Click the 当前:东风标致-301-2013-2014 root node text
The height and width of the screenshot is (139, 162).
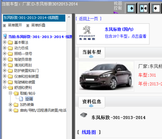pos(40,37)
